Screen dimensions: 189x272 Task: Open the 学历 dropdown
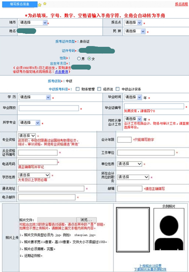click(35, 97)
